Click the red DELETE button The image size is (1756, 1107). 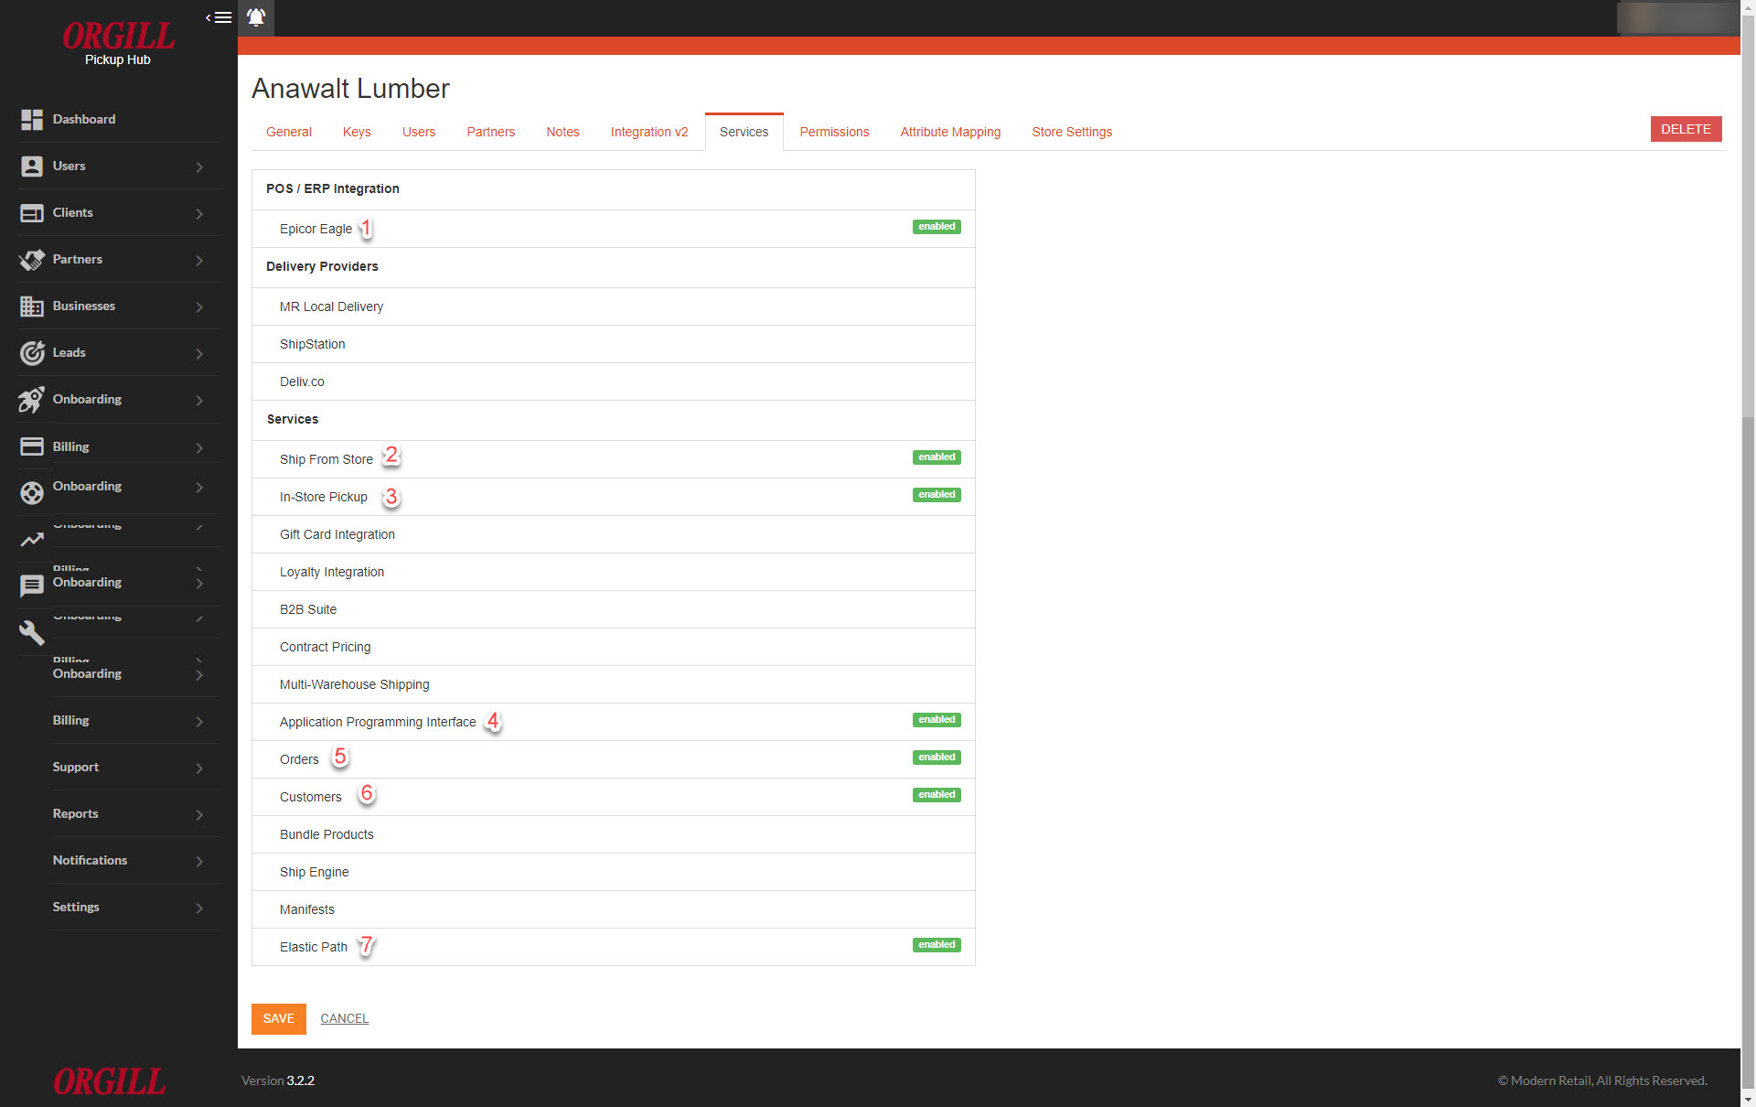1686,129
